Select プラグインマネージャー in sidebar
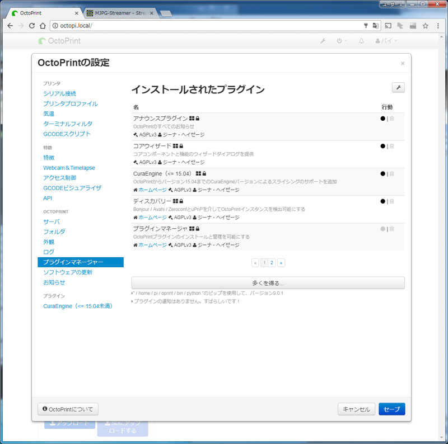This screenshot has width=448, height=444. 81,262
